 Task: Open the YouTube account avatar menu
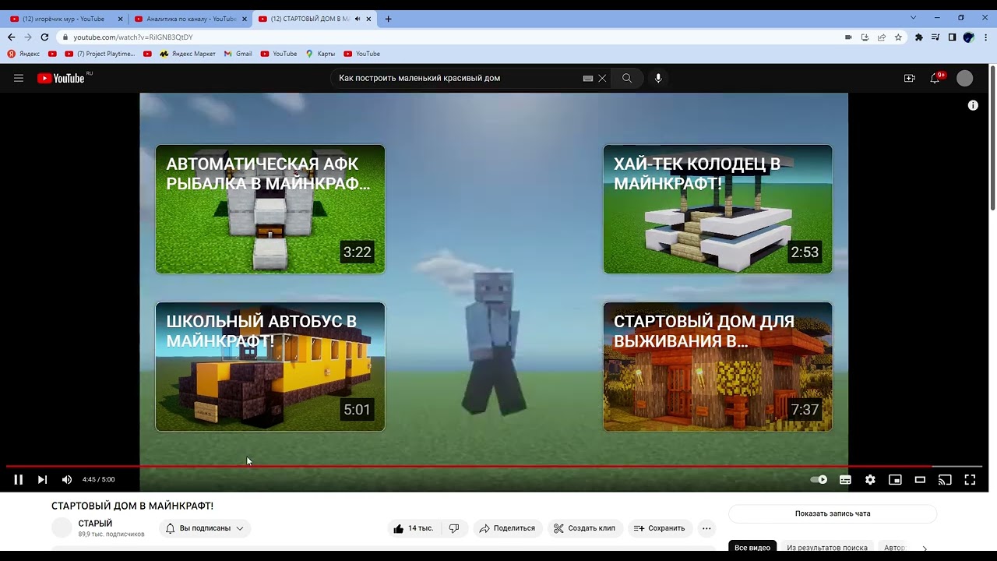pos(964,78)
